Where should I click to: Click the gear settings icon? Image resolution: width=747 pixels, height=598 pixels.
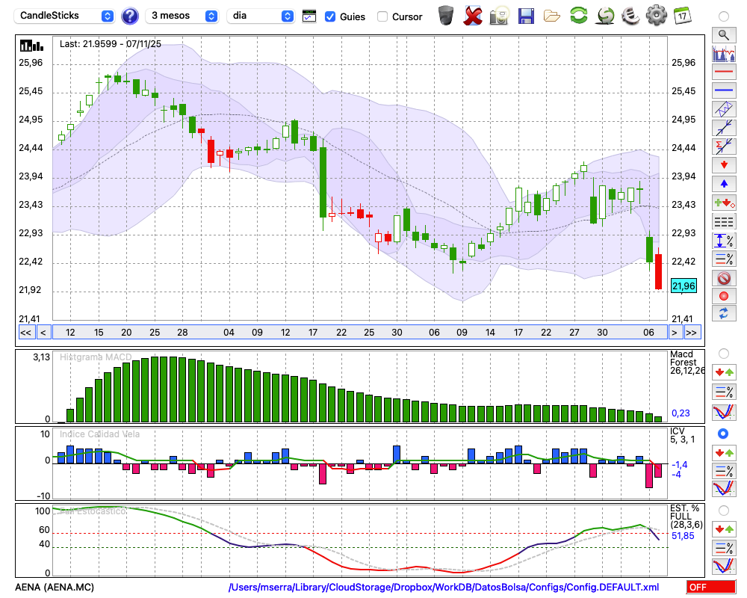(x=656, y=15)
